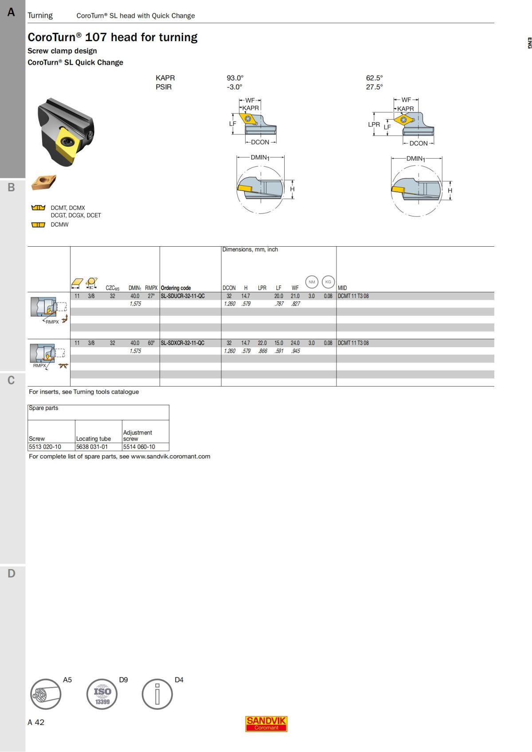This screenshot has height=752, width=532.
Task: Click the 'Screw clamp design' subtitle
Action: (62, 50)
